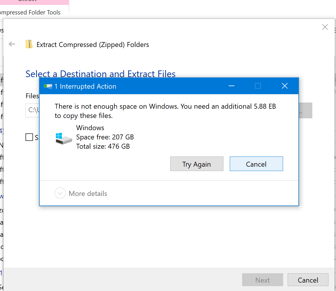Cancel the Interrupted Action dialog
The width and height of the screenshot is (336, 291).
[256, 164]
